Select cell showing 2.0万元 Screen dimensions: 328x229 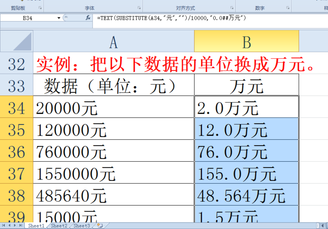click(x=246, y=107)
